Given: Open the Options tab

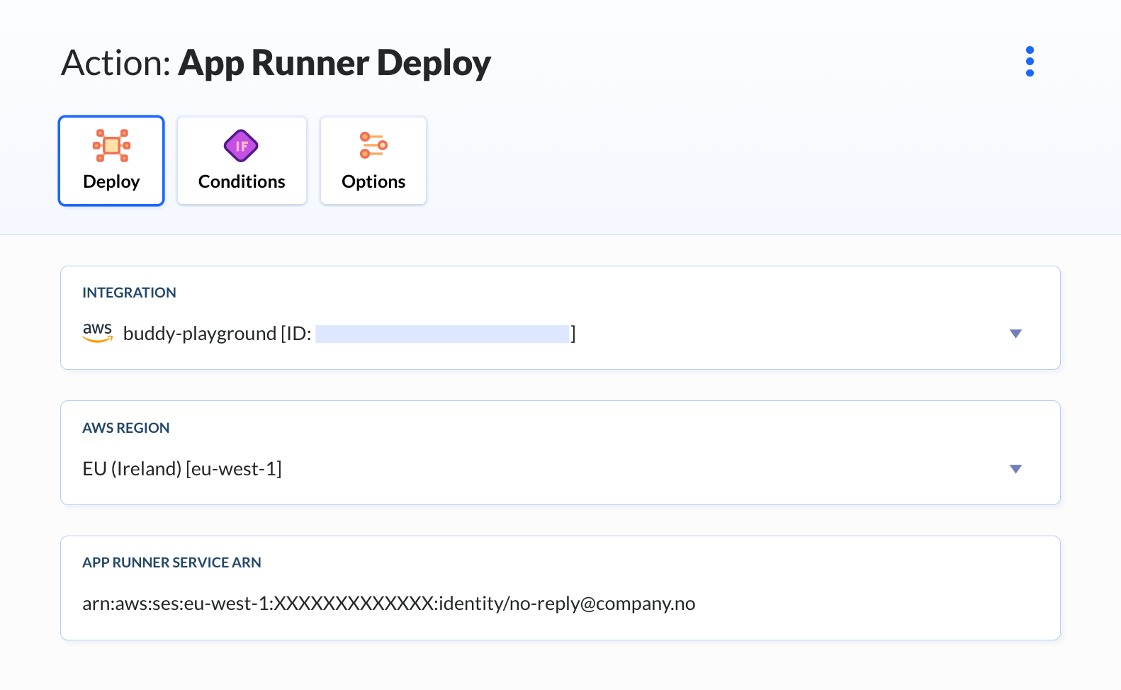Looking at the screenshot, I should coord(373,161).
